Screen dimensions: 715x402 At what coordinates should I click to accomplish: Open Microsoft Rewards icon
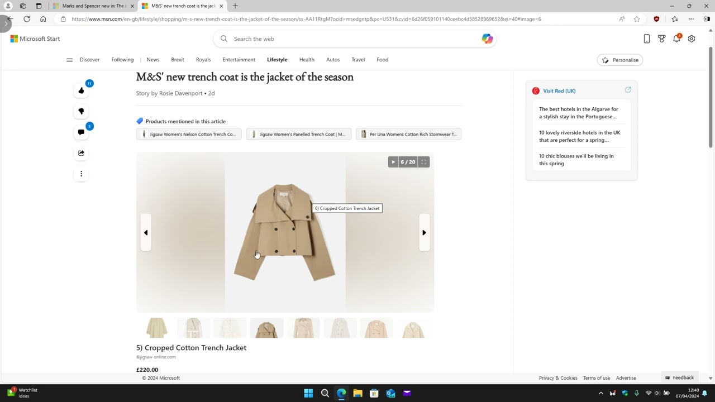(662, 39)
